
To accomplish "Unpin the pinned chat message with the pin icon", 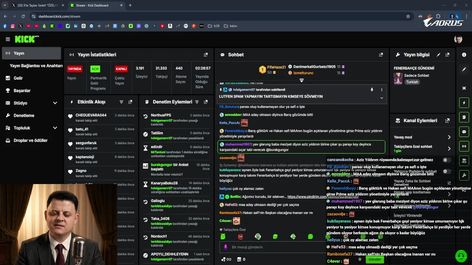I will [x=372, y=90].
